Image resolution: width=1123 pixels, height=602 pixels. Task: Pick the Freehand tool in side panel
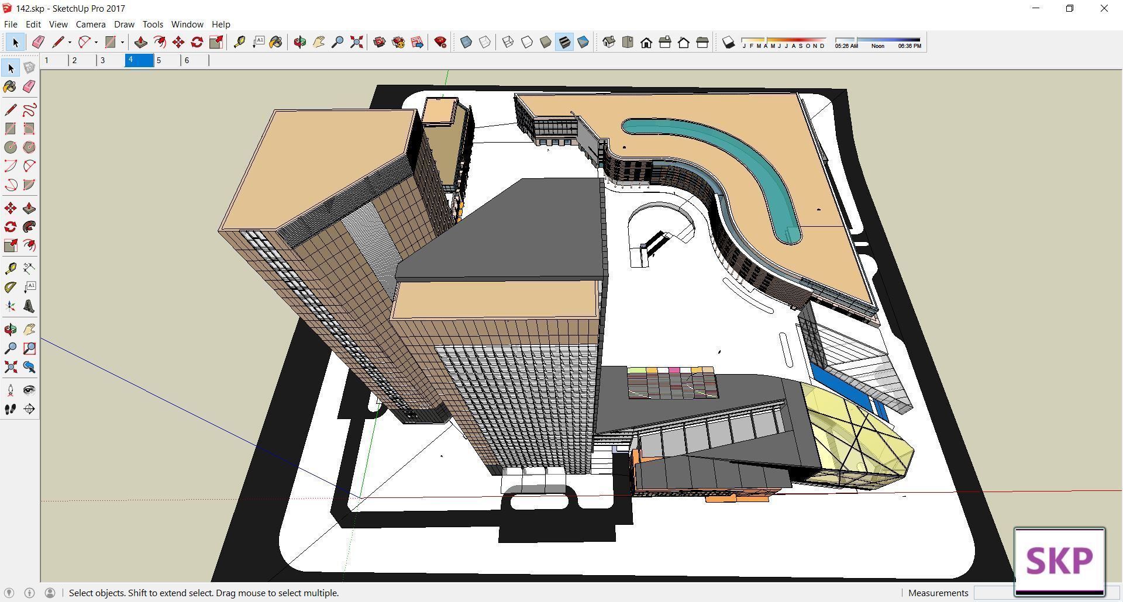(29, 110)
